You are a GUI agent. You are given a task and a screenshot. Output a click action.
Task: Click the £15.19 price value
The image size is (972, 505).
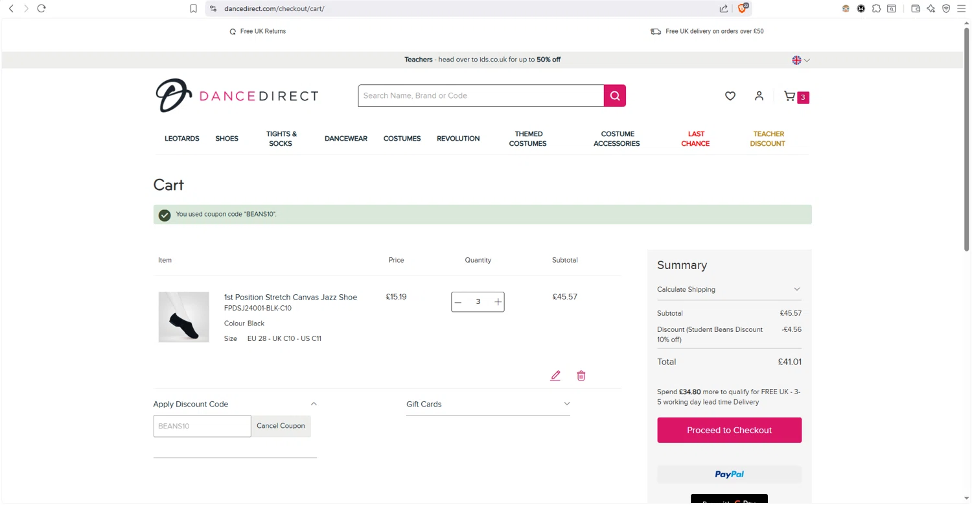[x=396, y=297]
